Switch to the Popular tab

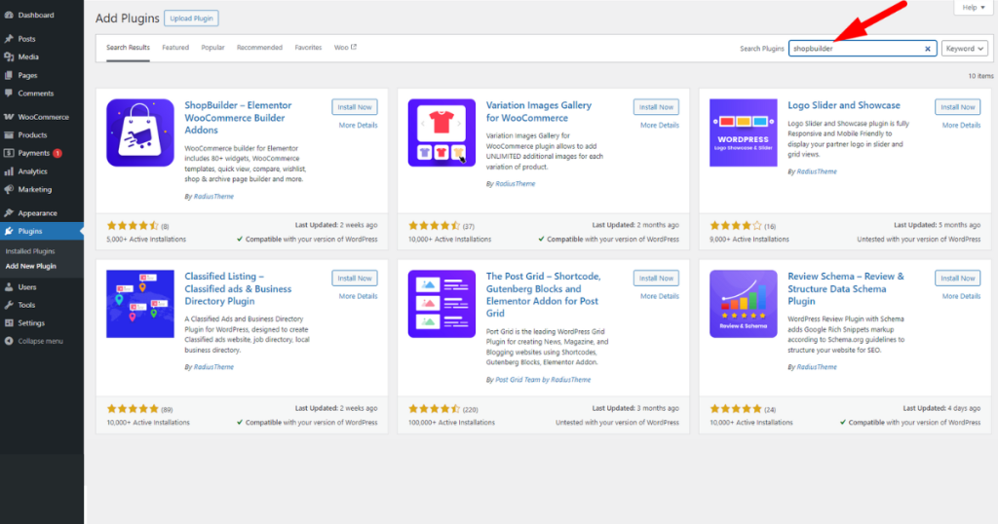[x=212, y=48]
